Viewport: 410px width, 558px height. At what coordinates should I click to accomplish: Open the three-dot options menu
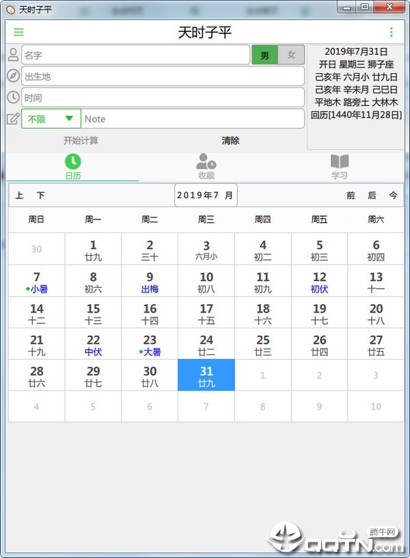click(391, 32)
